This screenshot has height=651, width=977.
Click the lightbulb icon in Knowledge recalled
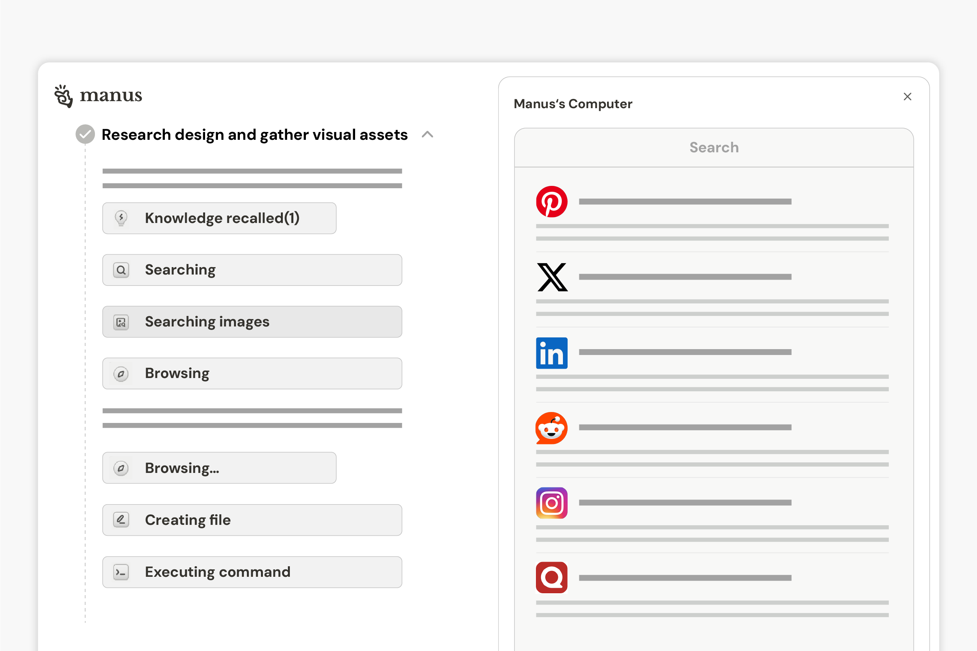pyautogui.click(x=121, y=218)
